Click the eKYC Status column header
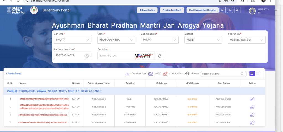This screenshot has height=132, width=283. click(192, 83)
